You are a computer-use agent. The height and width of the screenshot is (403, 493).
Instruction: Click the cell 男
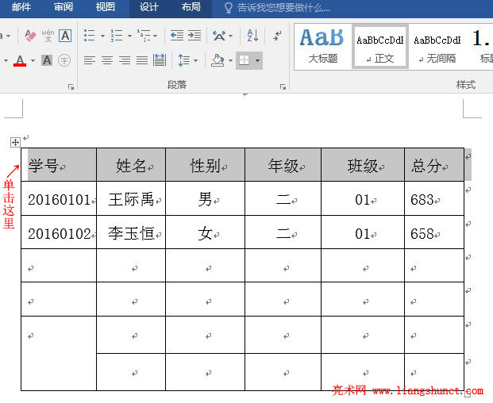click(206, 198)
